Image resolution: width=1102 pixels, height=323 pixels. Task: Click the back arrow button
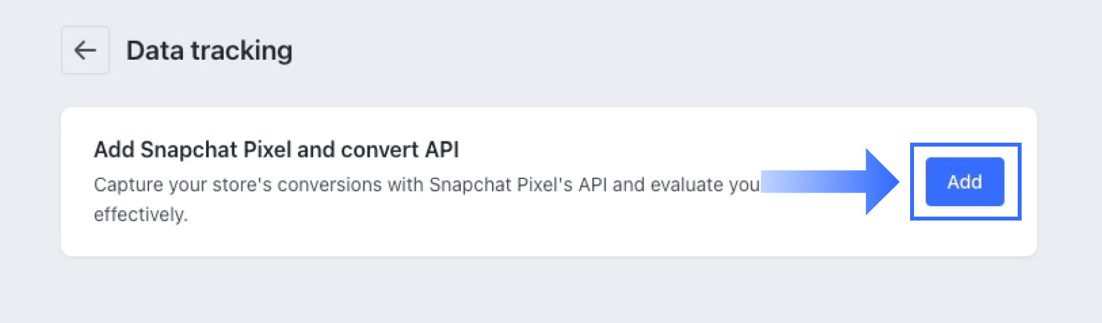85,51
